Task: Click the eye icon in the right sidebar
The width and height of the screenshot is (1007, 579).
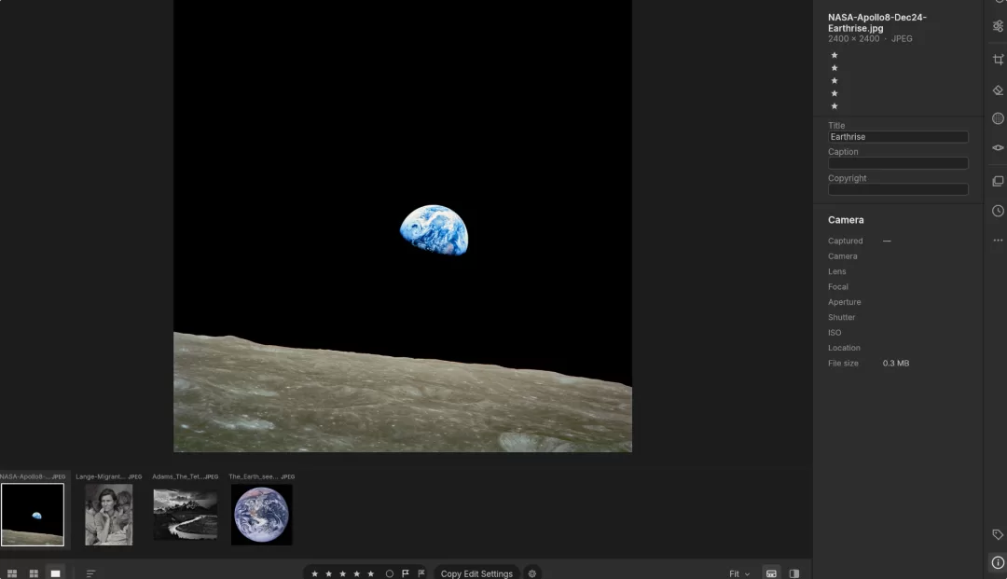Action: (x=998, y=147)
